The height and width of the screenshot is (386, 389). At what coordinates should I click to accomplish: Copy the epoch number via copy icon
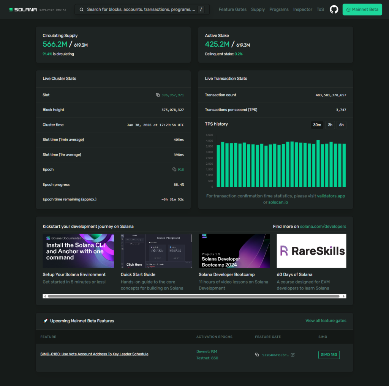(x=174, y=170)
